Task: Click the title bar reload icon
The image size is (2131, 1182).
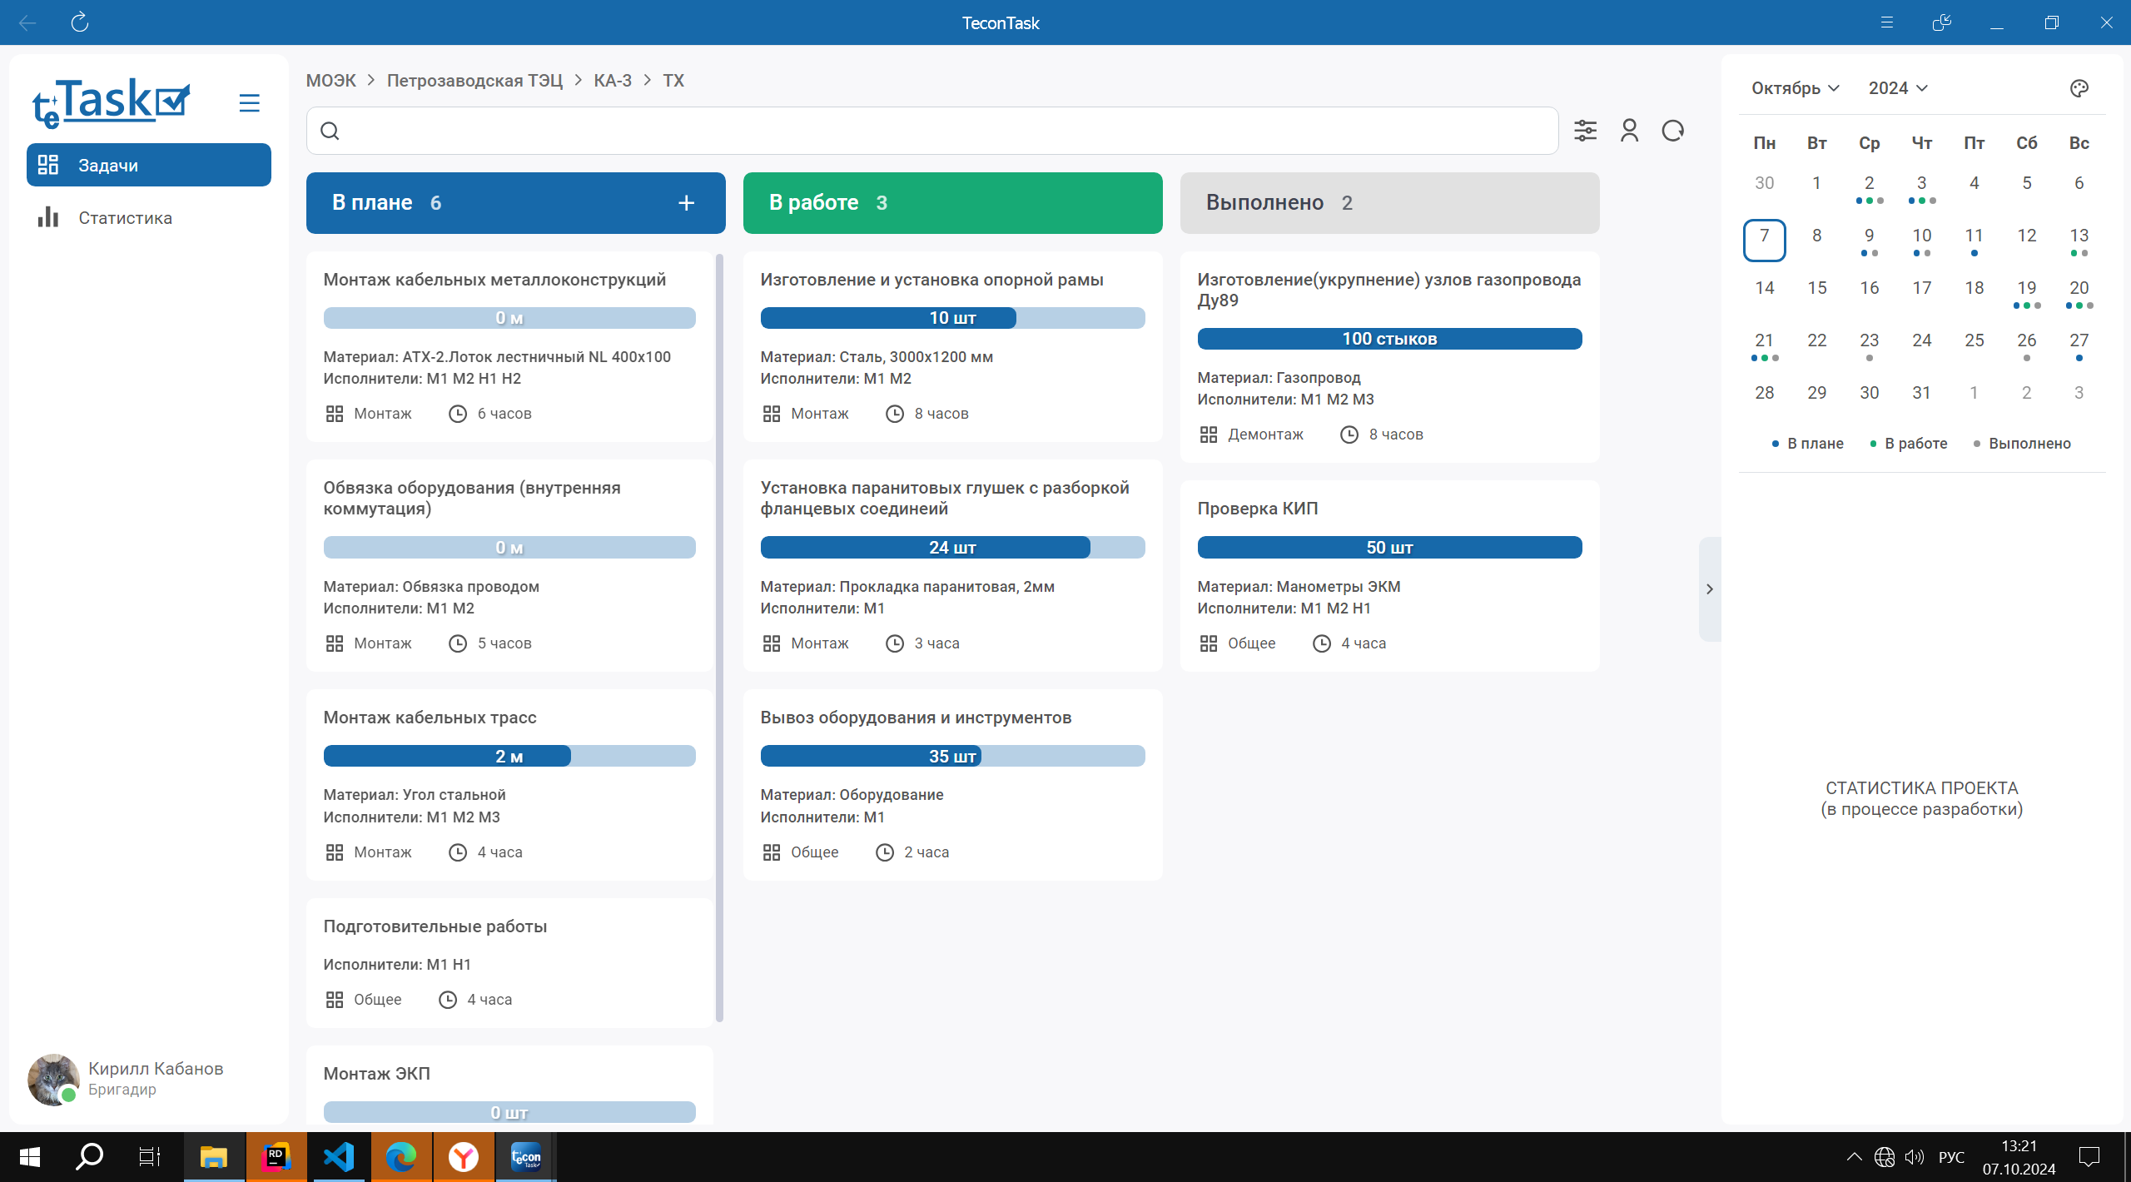Action: tap(80, 22)
